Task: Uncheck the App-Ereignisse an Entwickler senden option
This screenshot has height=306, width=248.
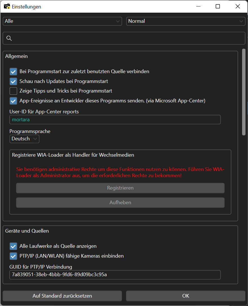Action: pyautogui.click(x=13, y=100)
